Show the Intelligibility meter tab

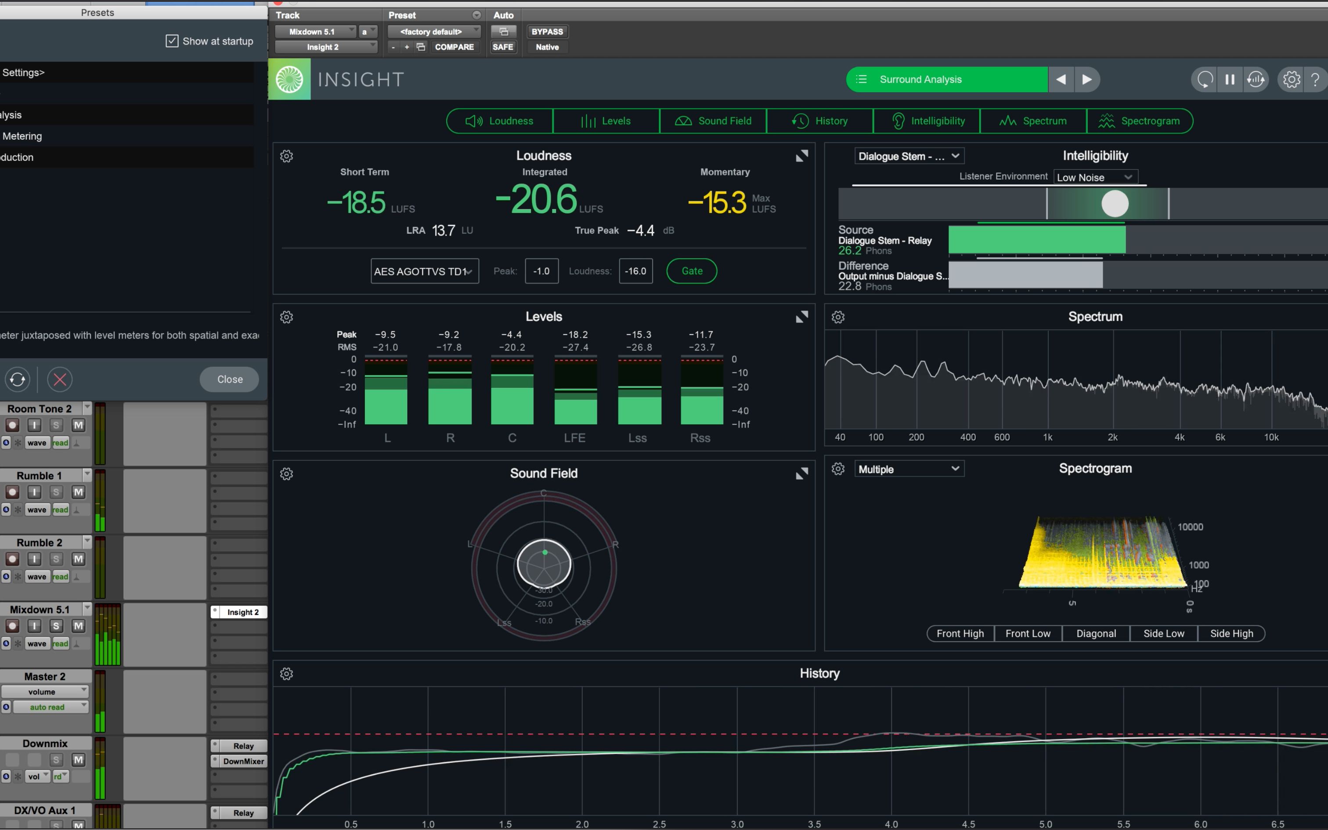tap(926, 121)
